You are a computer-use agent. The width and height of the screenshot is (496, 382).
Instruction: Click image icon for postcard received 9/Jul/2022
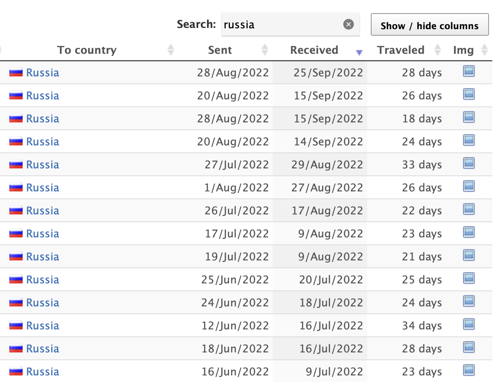(x=468, y=371)
